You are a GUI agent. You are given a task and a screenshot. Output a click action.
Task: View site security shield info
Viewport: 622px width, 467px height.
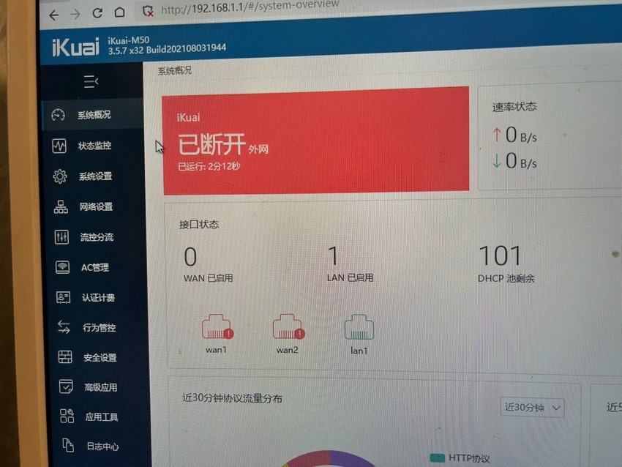[x=148, y=11]
